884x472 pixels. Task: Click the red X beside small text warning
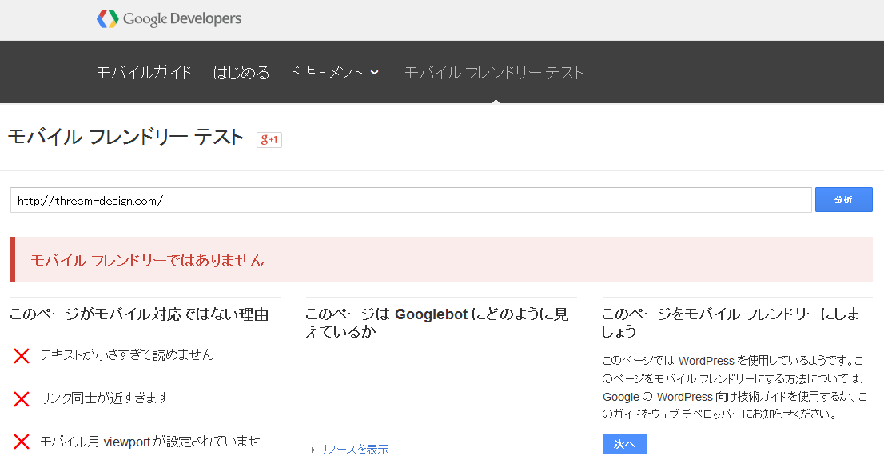[x=21, y=355]
